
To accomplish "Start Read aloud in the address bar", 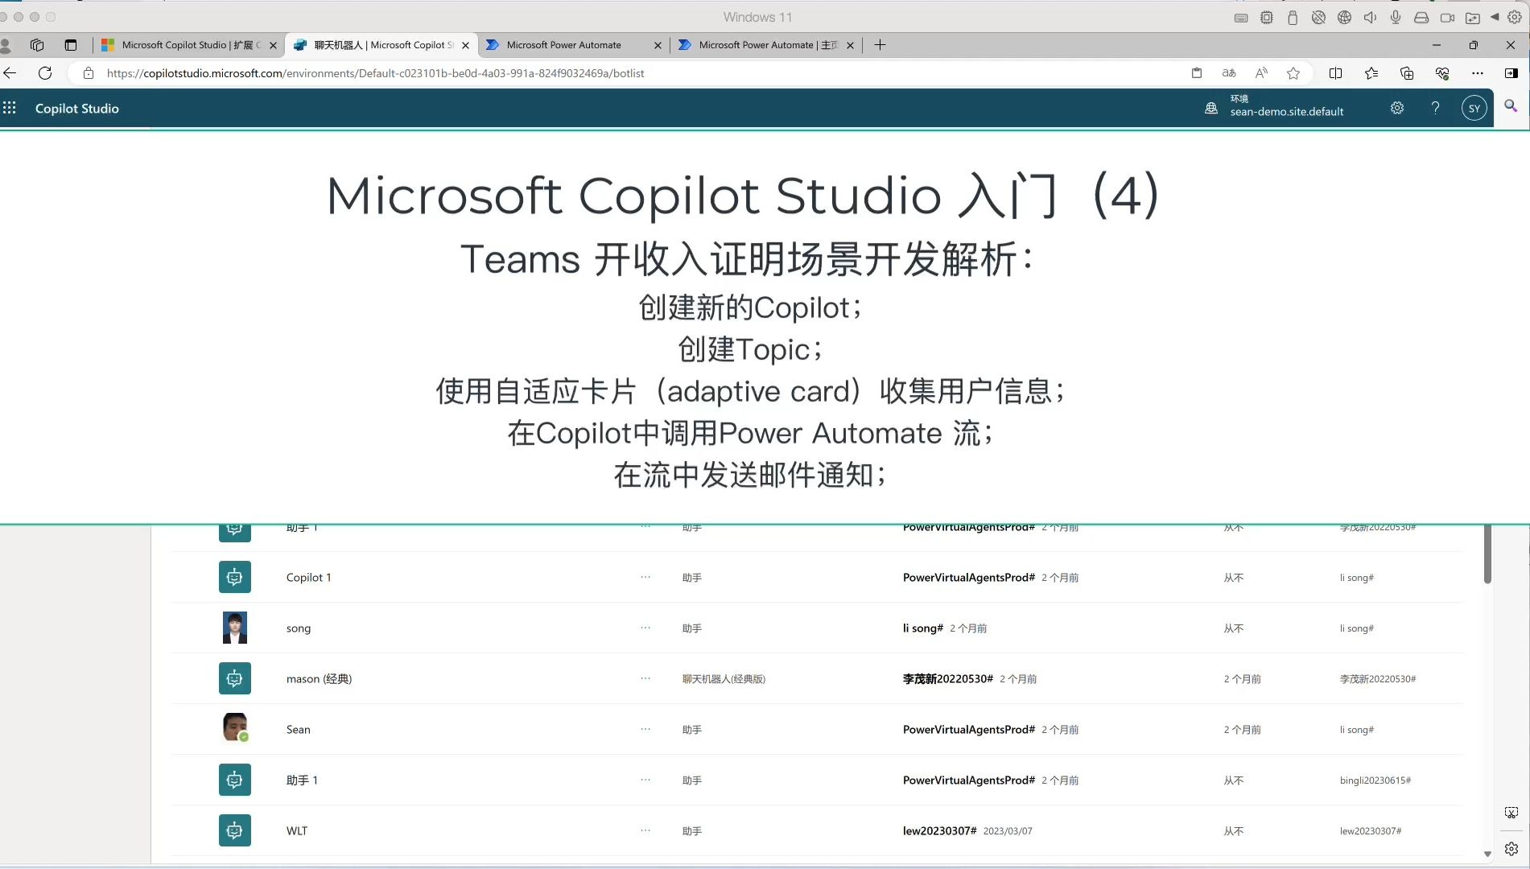I will tap(1261, 73).
